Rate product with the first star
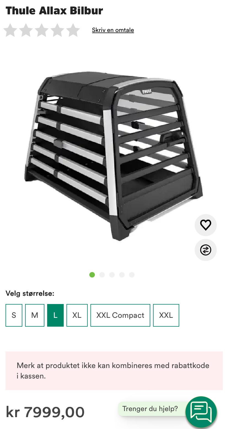 coord(10,30)
